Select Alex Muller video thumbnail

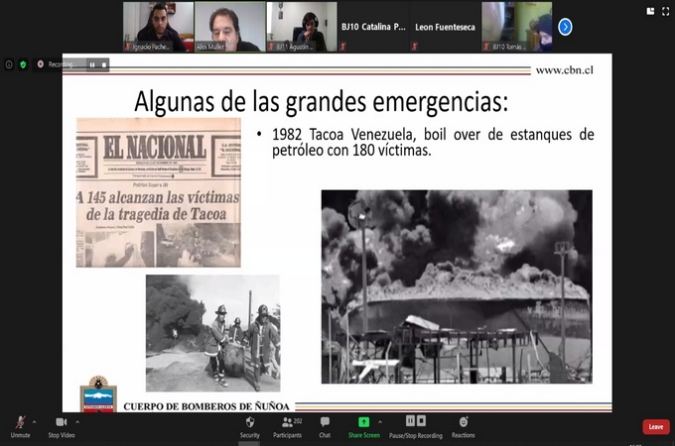point(230,27)
